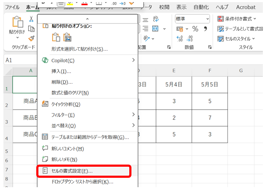Click the Accounting Number Format icon
265x191 pixels.
click(180, 29)
